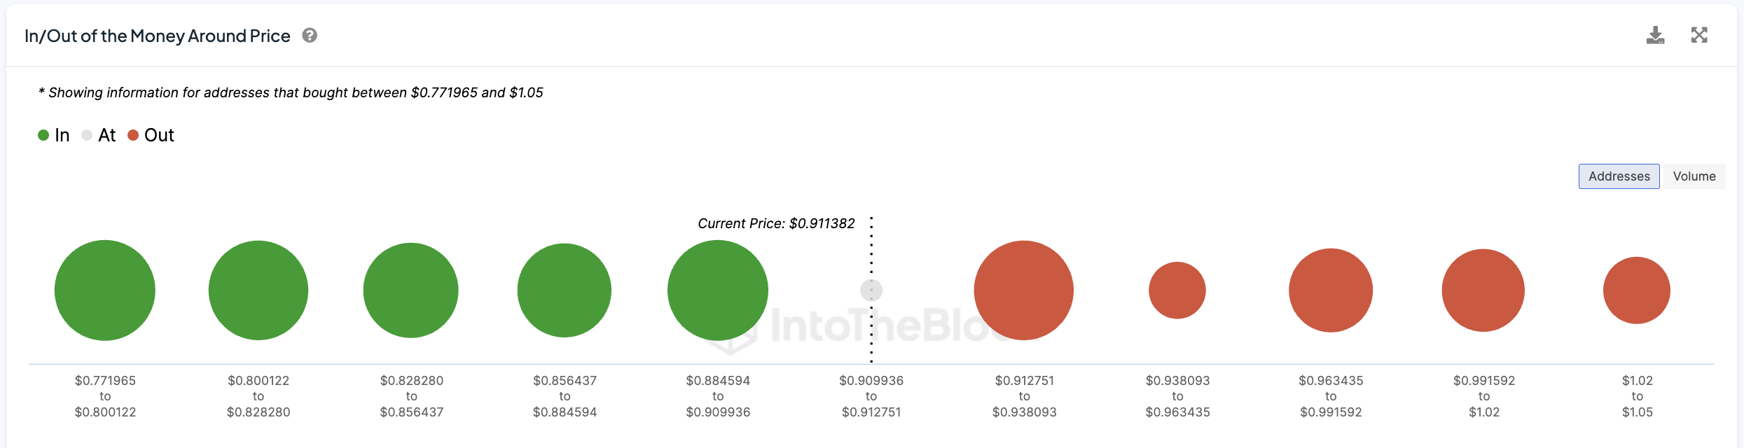Select red bubble for $0.963435 to $0.991592

point(1331,290)
